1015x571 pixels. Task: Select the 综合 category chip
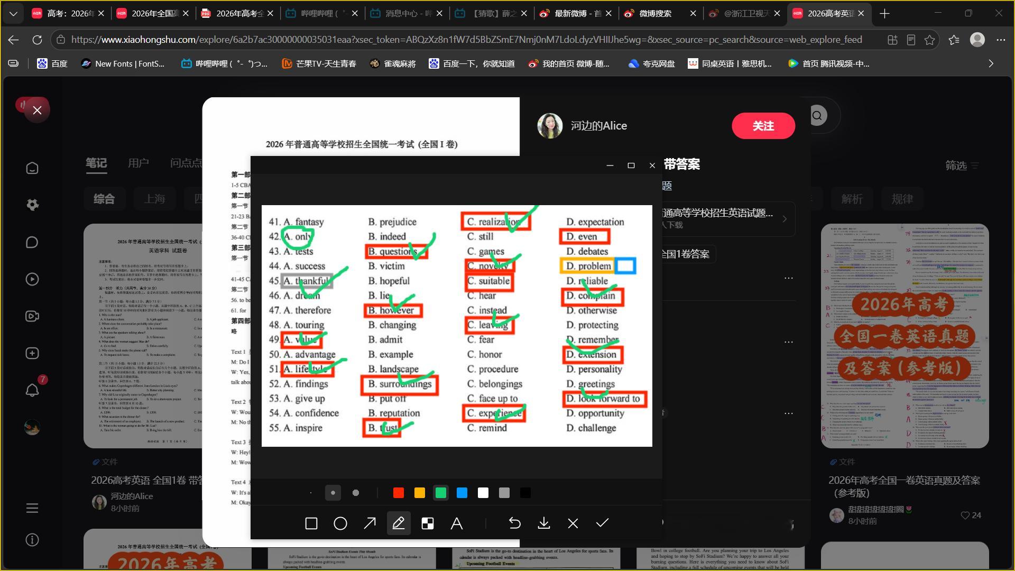pyautogui.click(x=104, y=199)
